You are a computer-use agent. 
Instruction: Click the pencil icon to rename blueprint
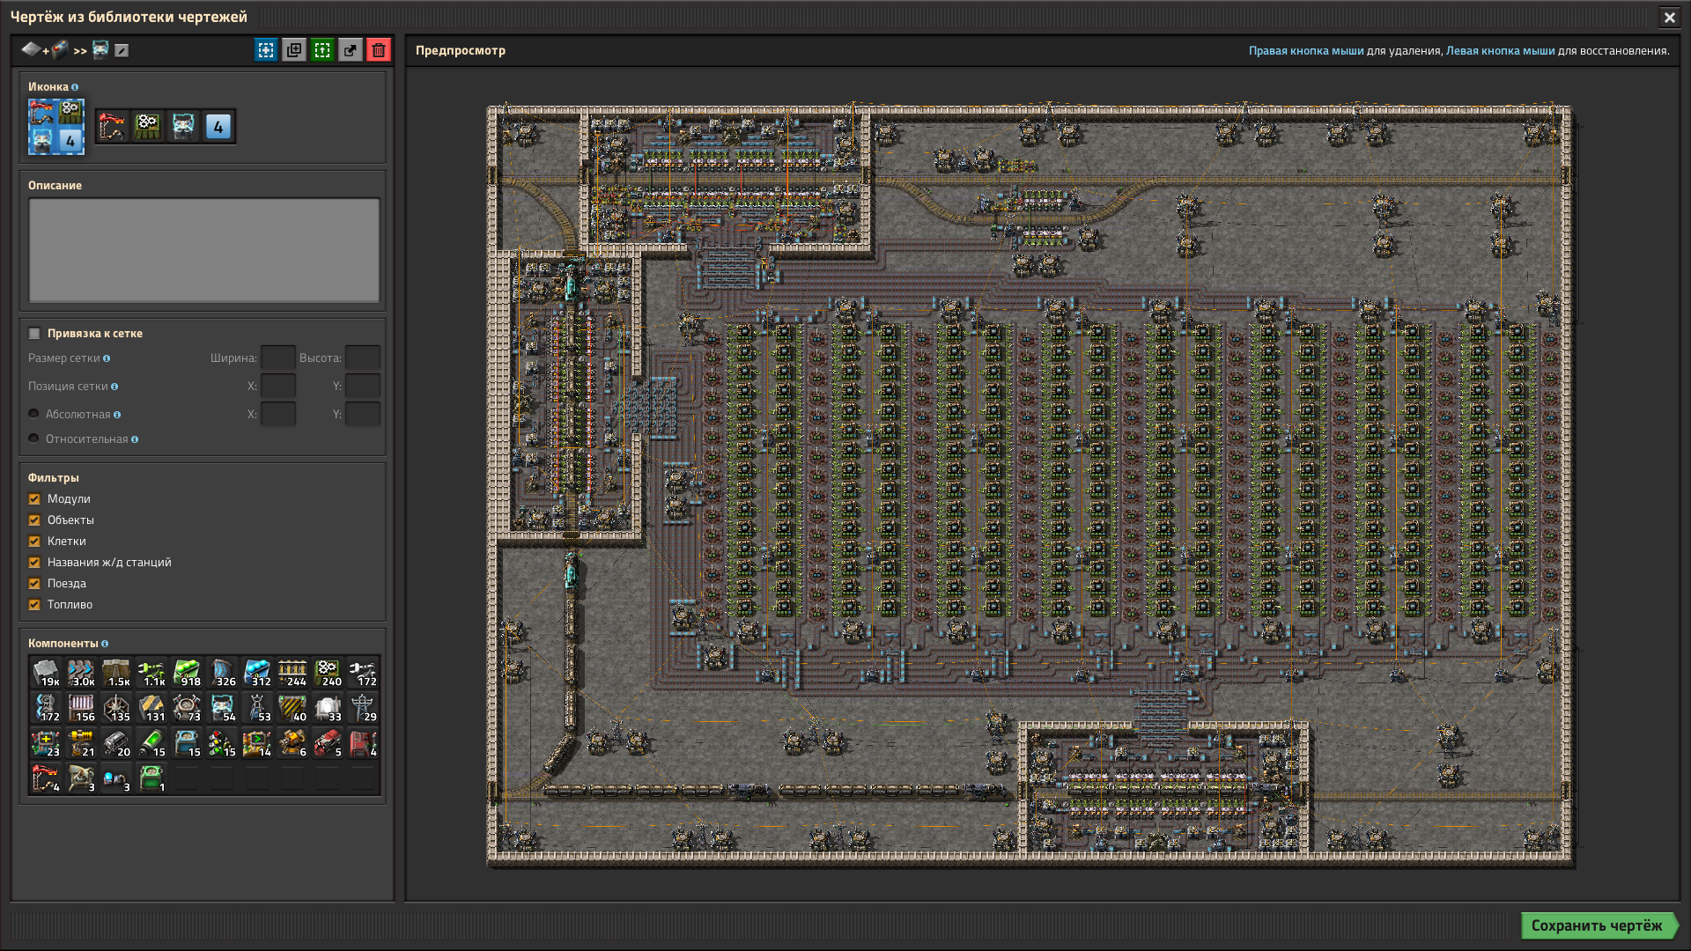[122, 50]
